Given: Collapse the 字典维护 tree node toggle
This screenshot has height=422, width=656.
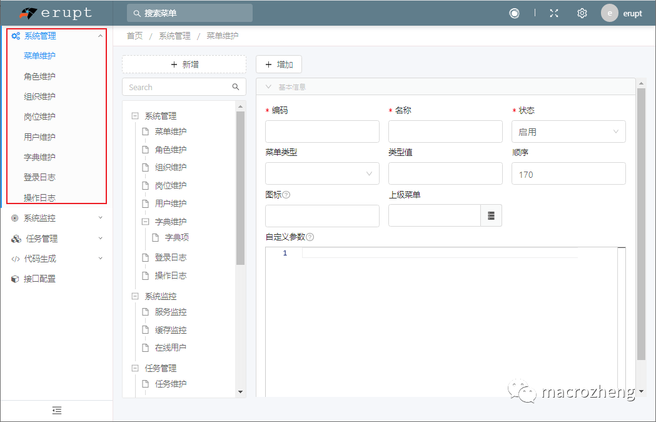Looking at the screenshot, I should [x=145, y=221].
